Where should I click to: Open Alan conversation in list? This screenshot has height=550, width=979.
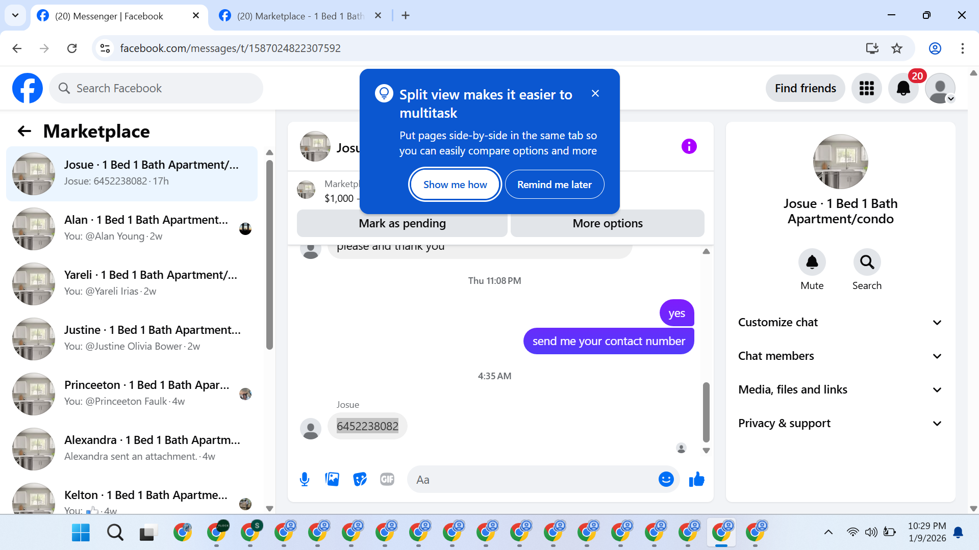pyautogui.click(x=132, y=228)
